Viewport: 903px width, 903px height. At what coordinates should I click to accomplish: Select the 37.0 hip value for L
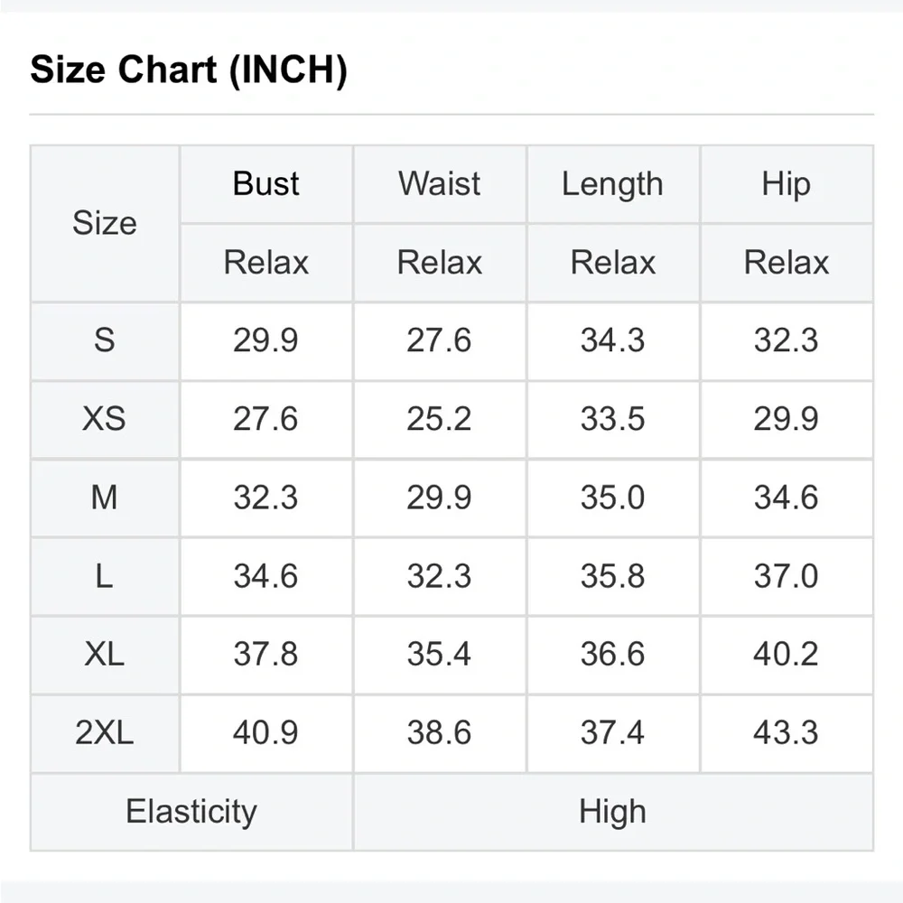tap(786, 576)
